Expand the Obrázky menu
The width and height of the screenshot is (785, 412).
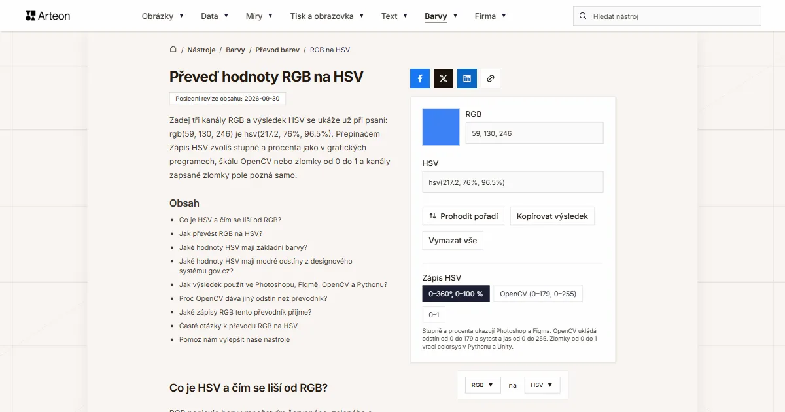[x=163, y=16]
